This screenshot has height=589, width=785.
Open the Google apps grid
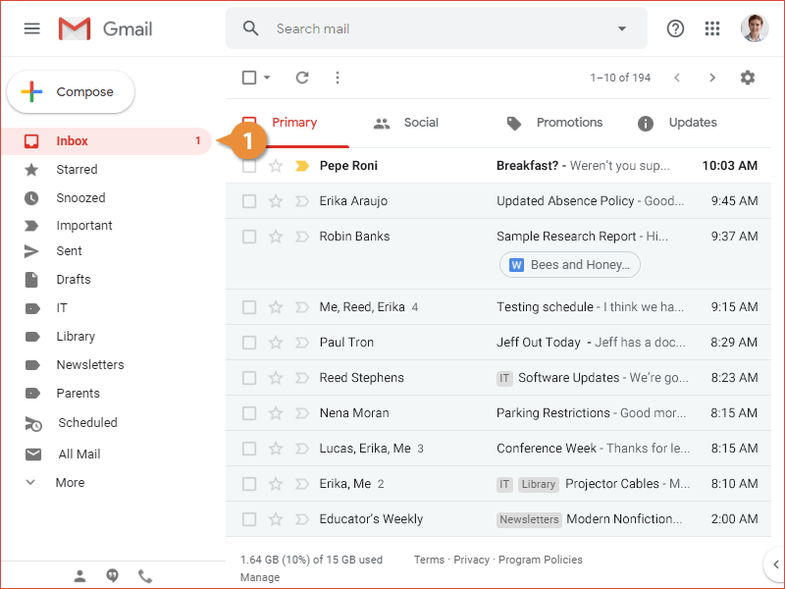click(x=712, y=28)
